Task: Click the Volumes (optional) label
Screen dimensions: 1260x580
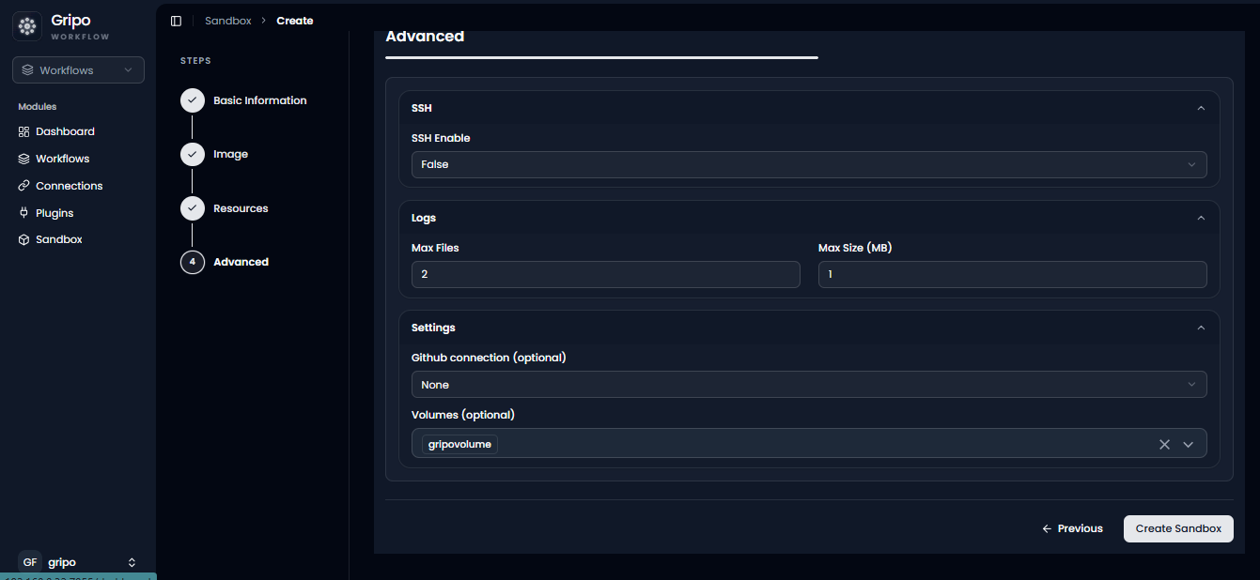Action: (x=463, y=415)
